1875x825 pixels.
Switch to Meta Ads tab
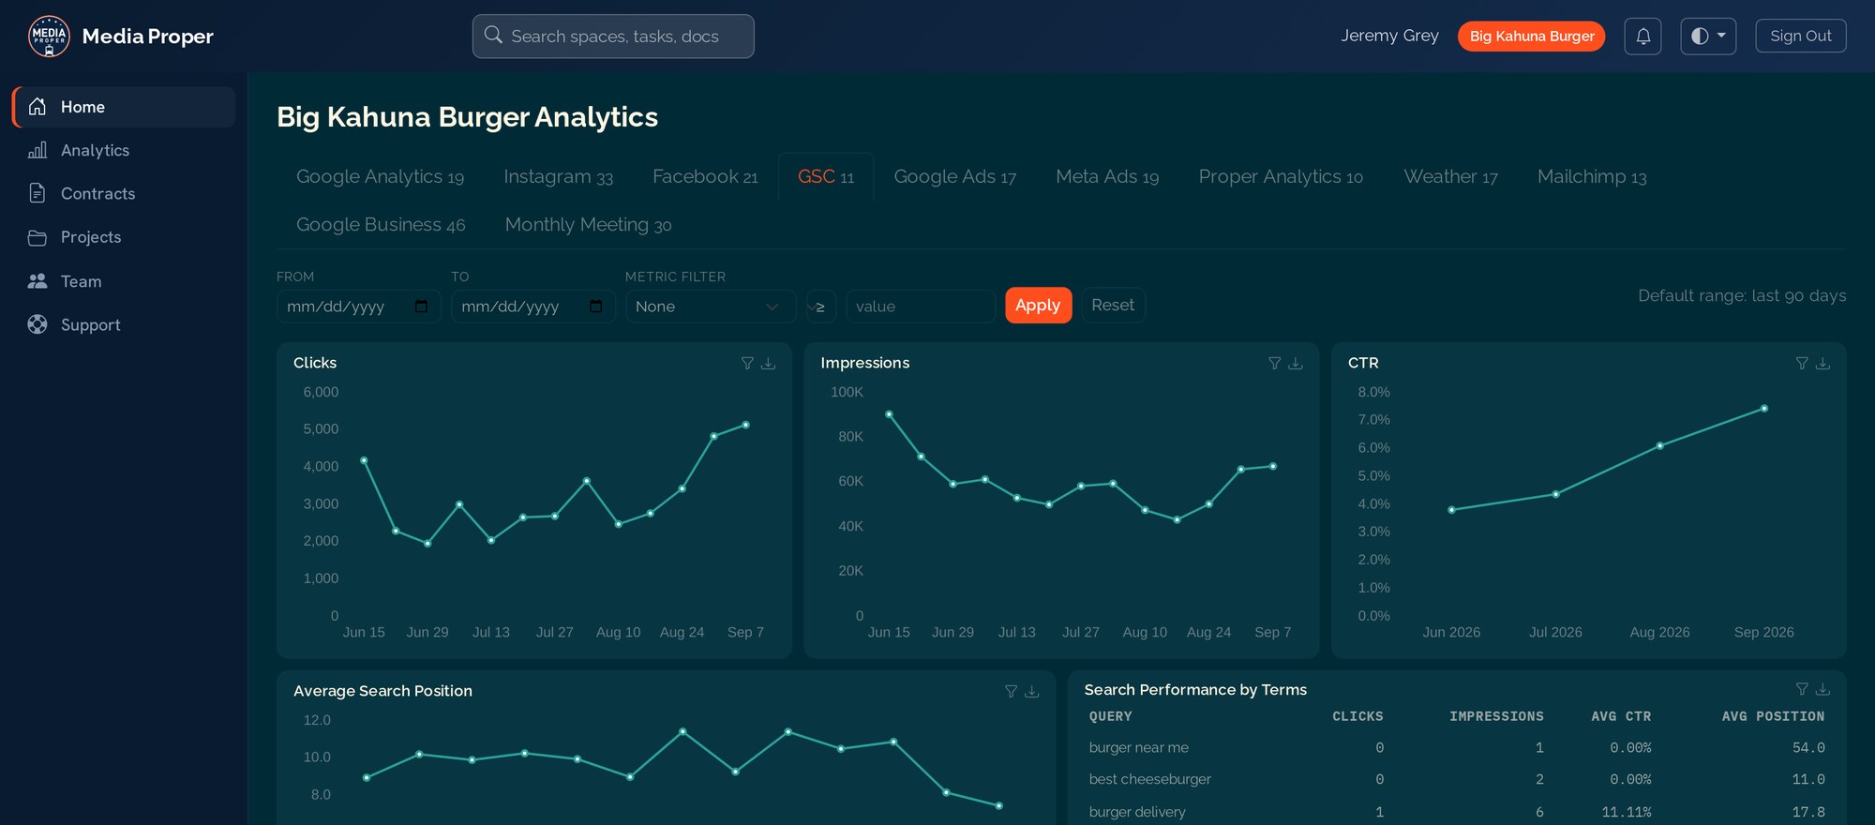1107,176
